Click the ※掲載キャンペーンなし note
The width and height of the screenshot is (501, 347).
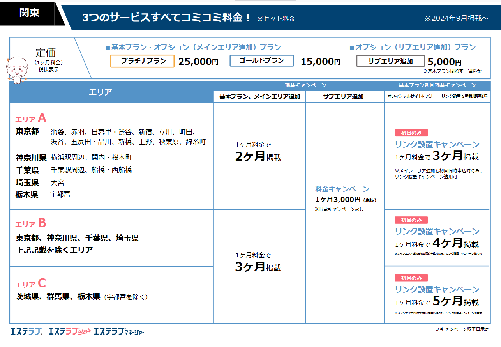coord(339,209)
